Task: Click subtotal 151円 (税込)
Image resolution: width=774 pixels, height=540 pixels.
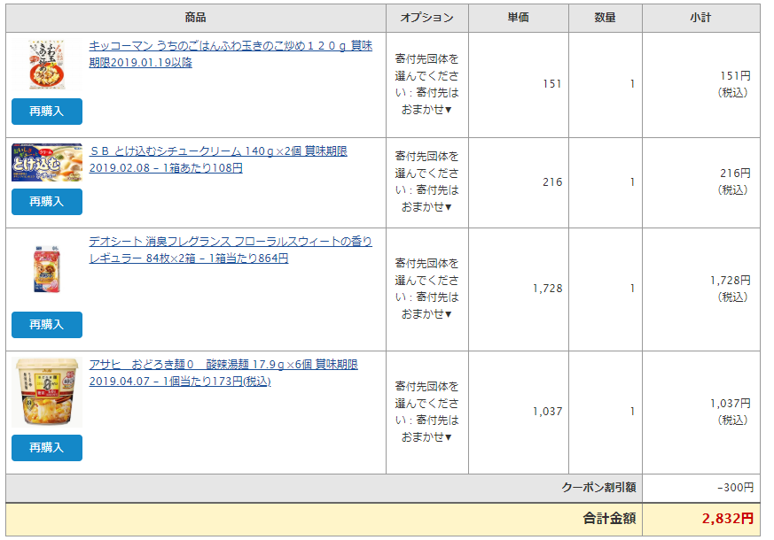Action: point(734,84)
